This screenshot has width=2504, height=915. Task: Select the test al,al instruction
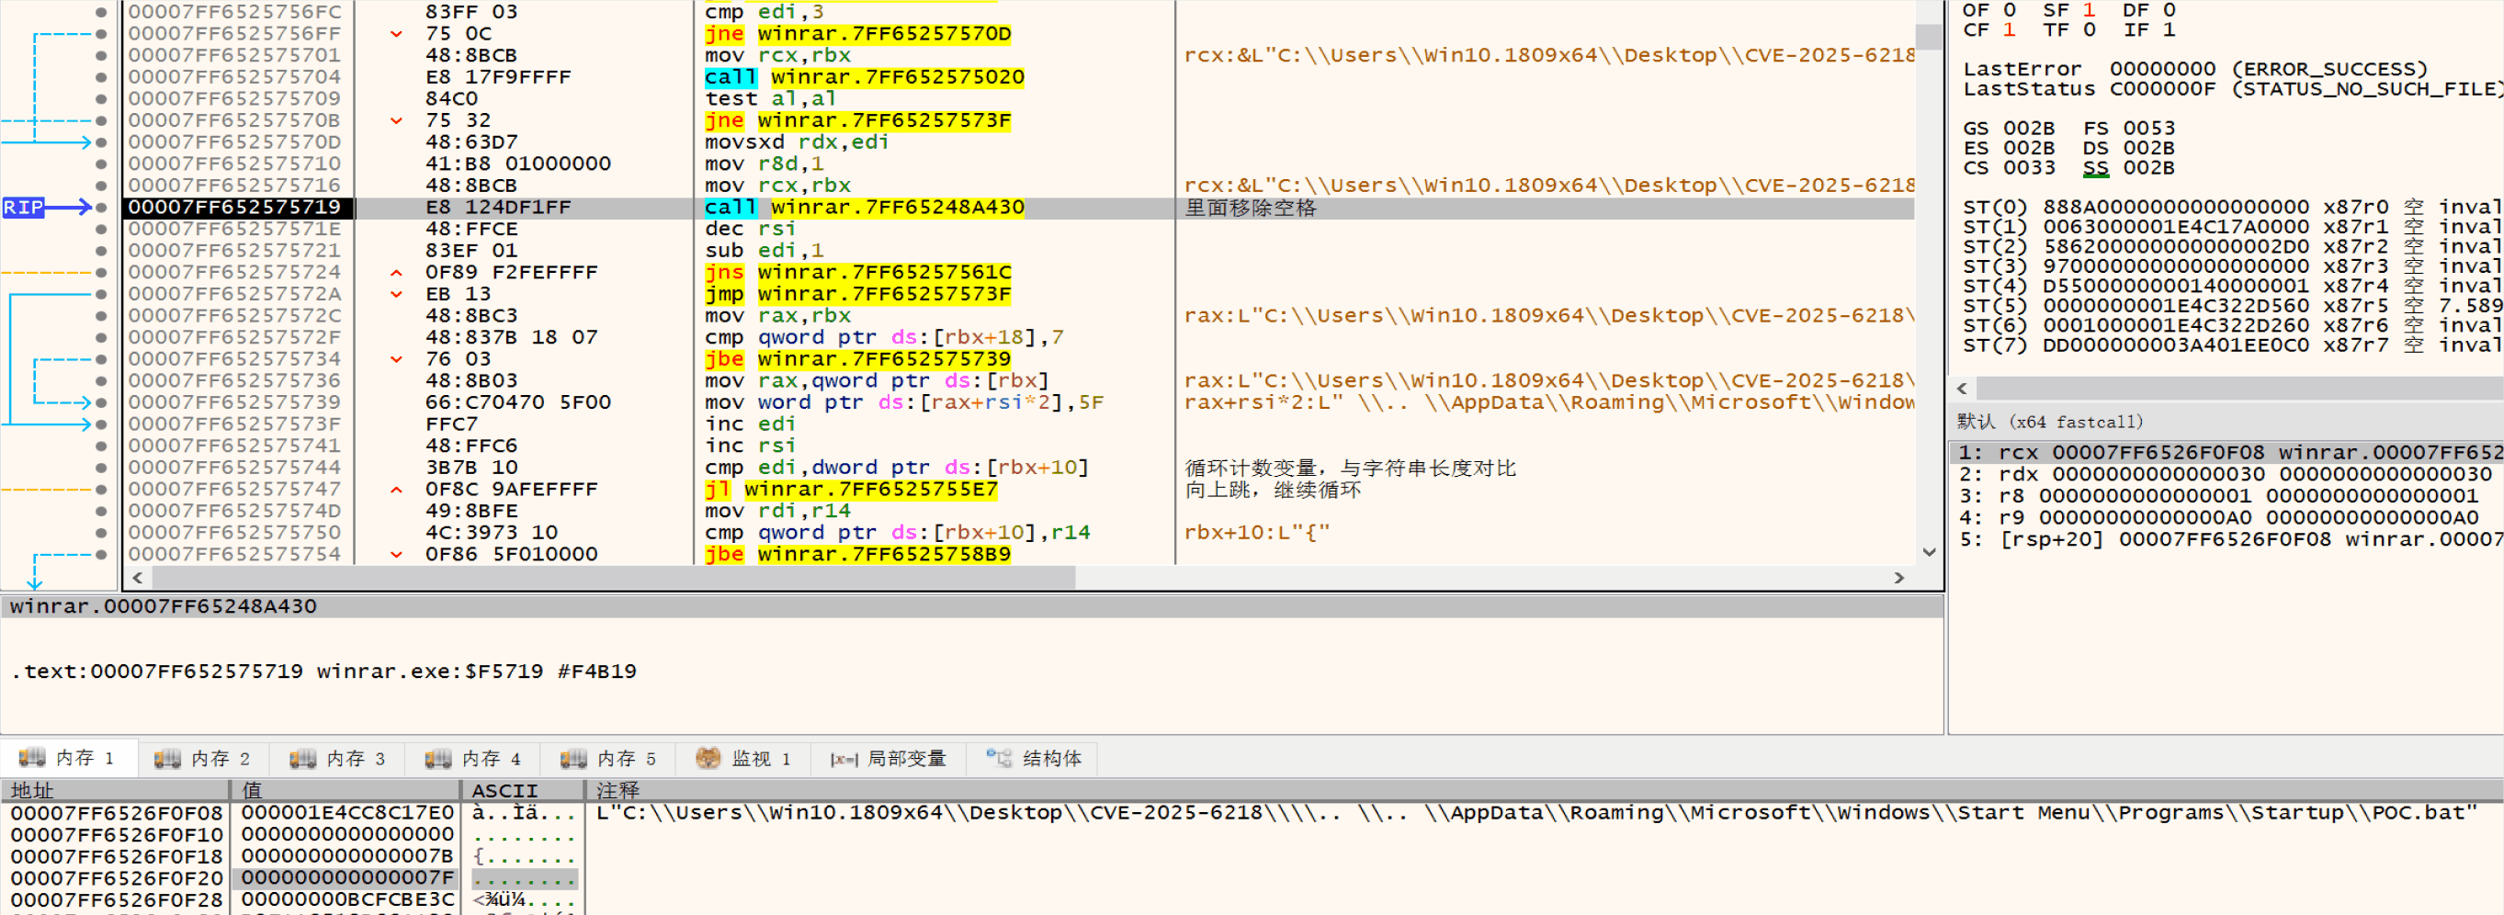tap(770, 98)
